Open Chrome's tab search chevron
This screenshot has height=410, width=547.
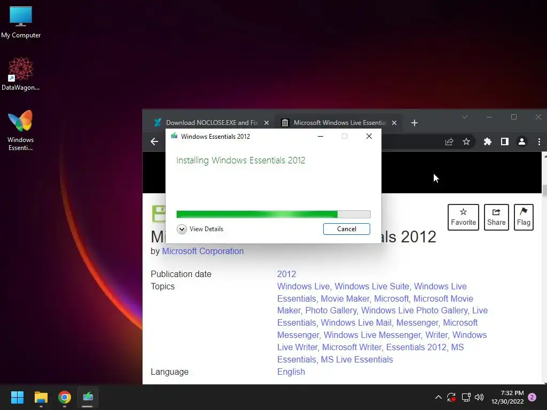pyautogui.click(x=465, y=117)
